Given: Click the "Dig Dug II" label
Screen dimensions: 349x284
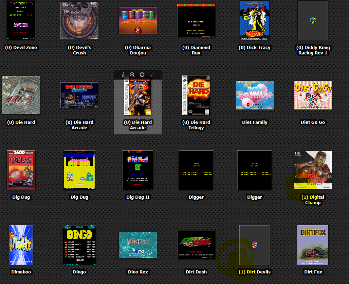Looking at the screenshot, I should [138, 197].
